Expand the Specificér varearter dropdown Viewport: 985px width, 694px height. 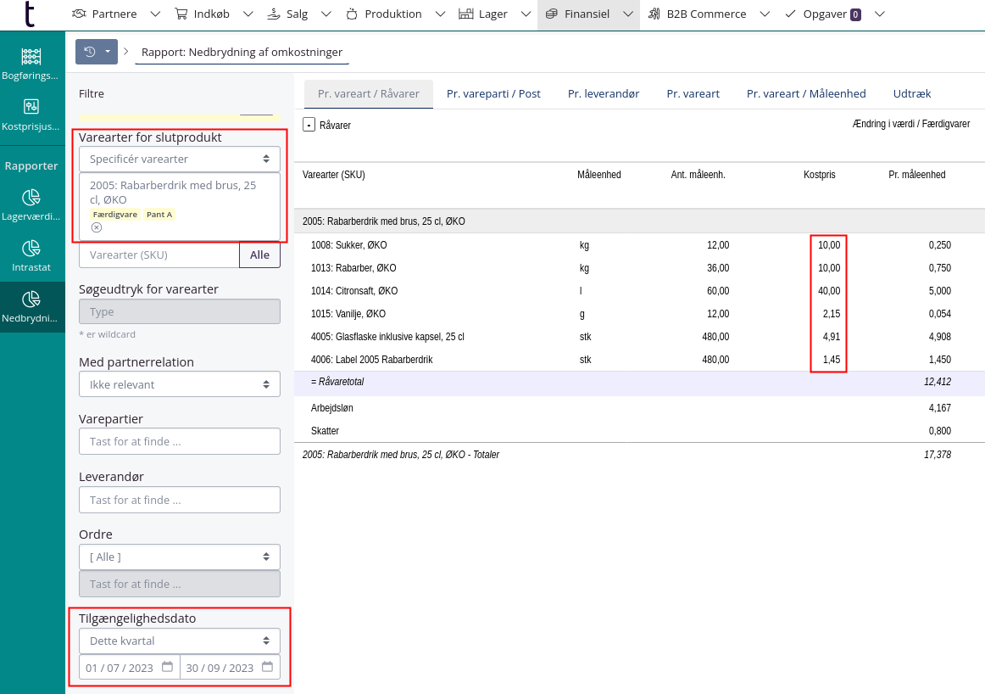tap(179, 159)
